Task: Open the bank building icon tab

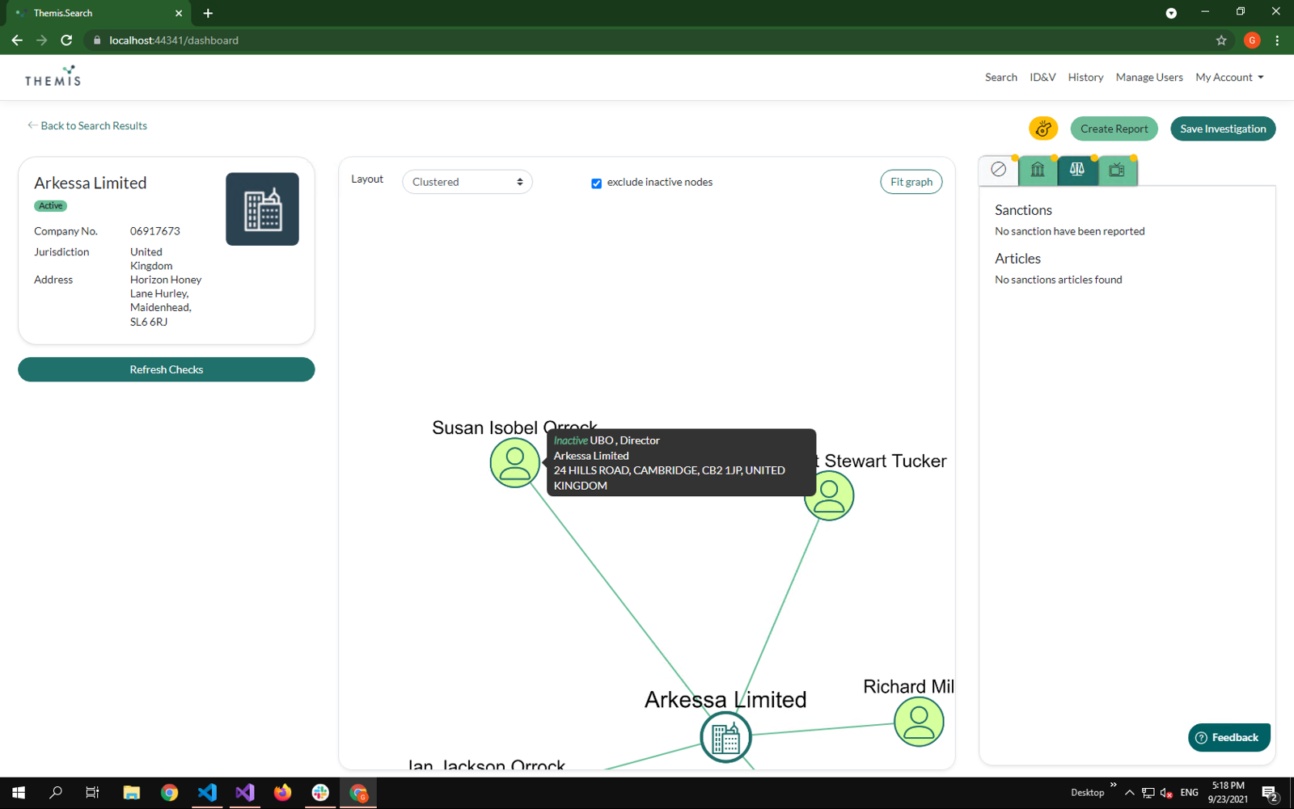Action: click(1038, 170)
